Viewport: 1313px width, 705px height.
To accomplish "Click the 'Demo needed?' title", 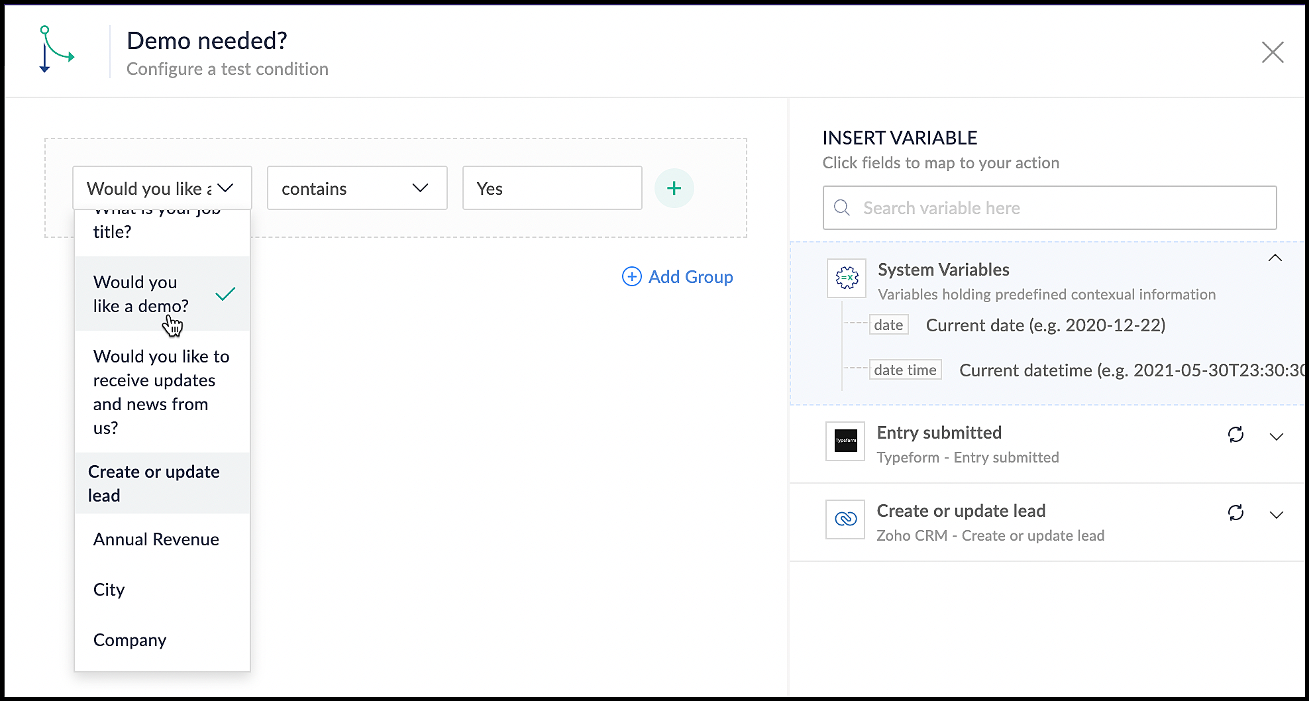I will click(207, 41).
